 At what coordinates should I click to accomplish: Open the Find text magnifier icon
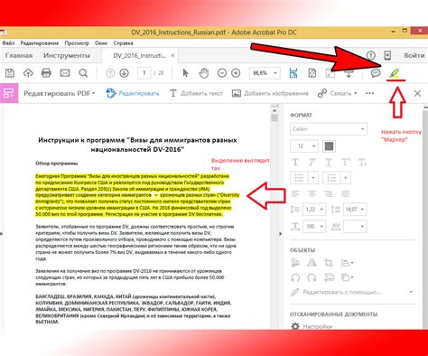83,73
